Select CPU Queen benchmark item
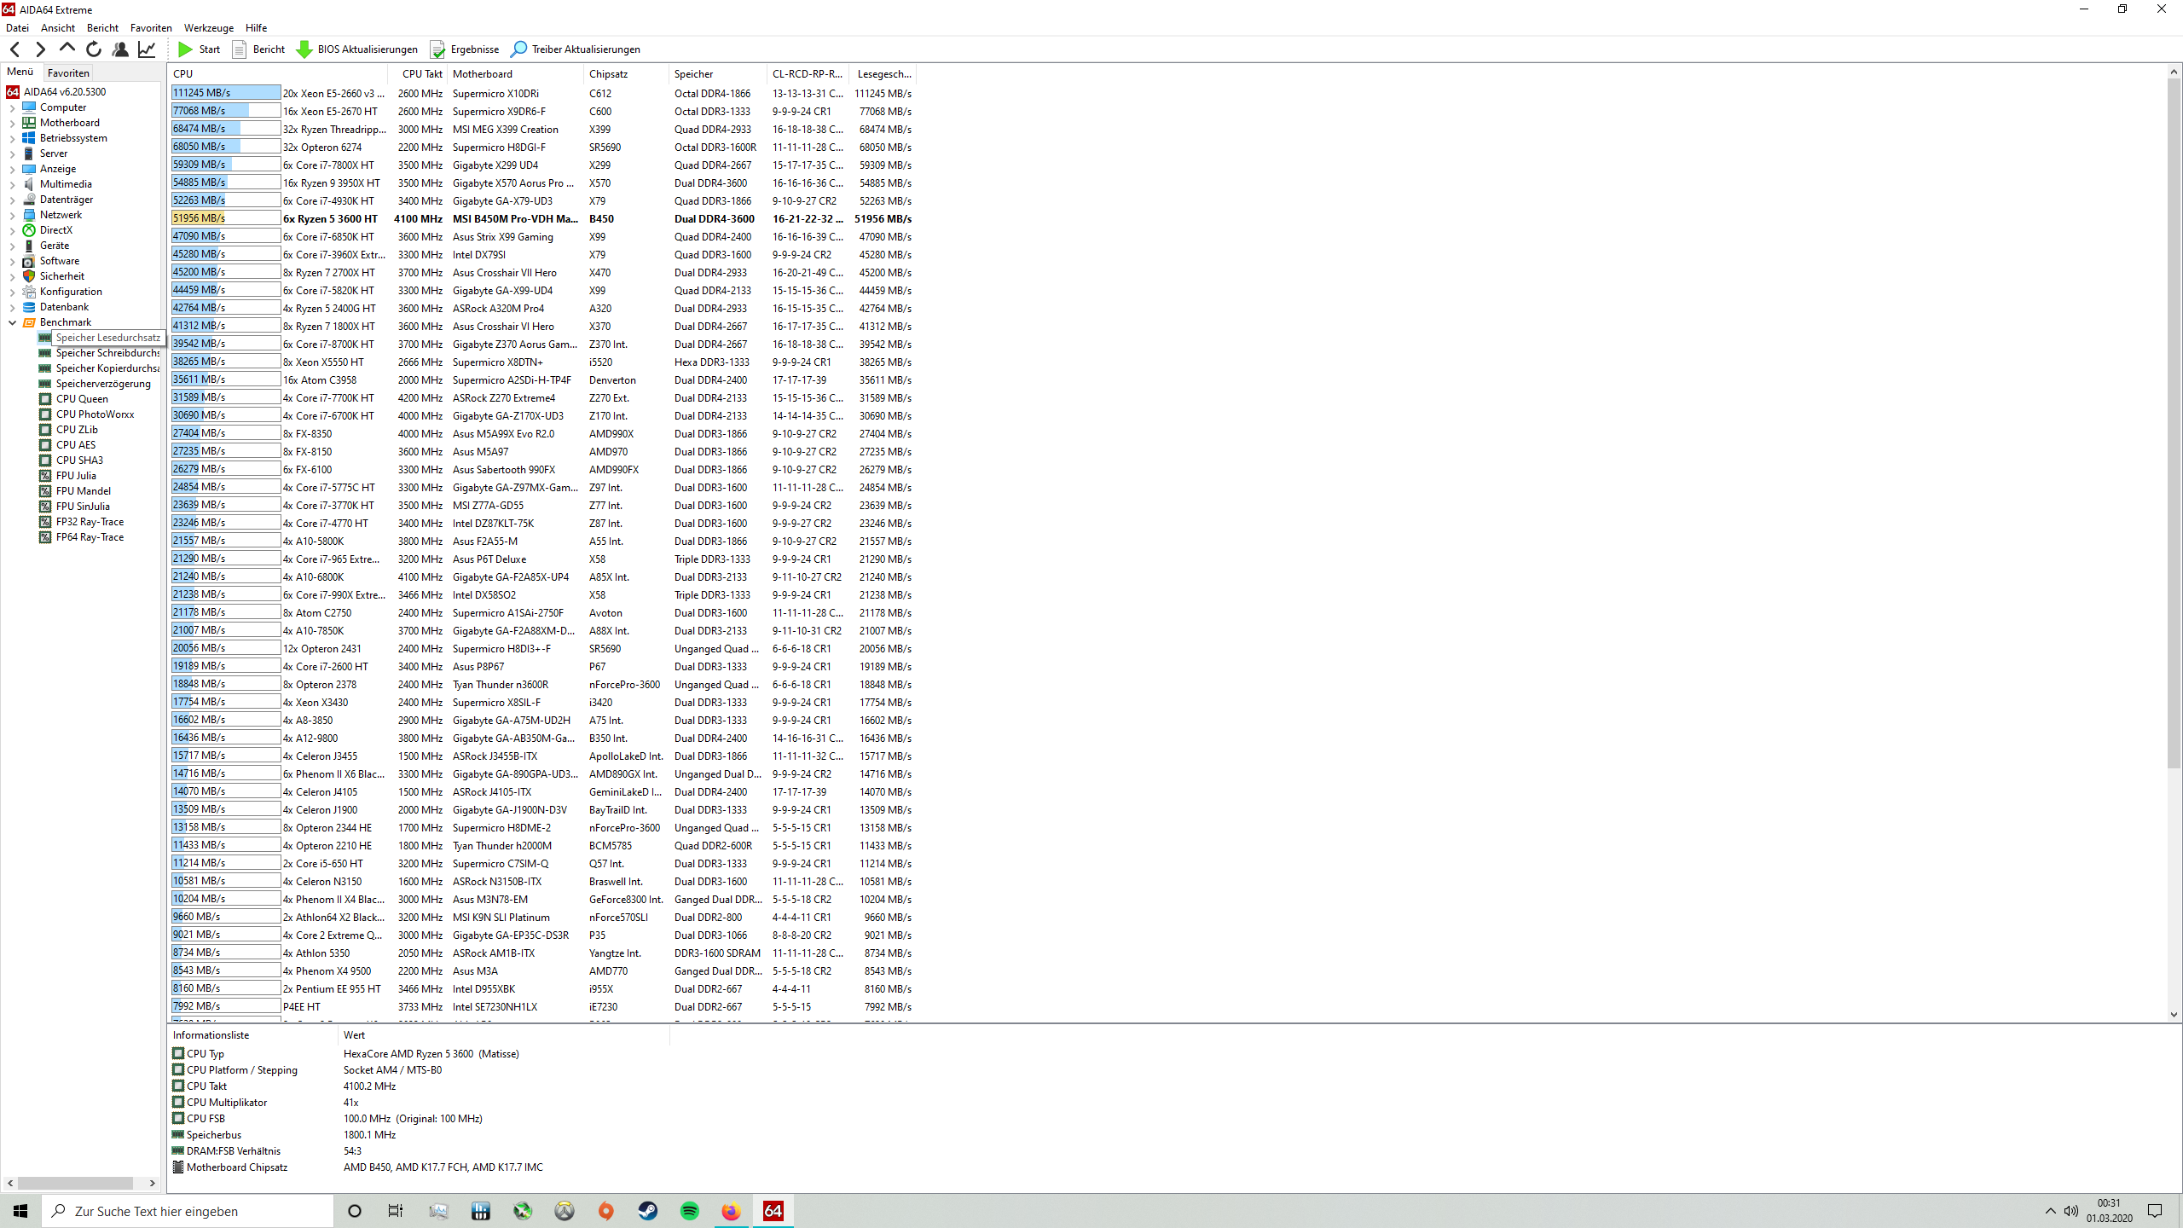The width and height of the screenshot is (2183, 1228). (82, 399)
